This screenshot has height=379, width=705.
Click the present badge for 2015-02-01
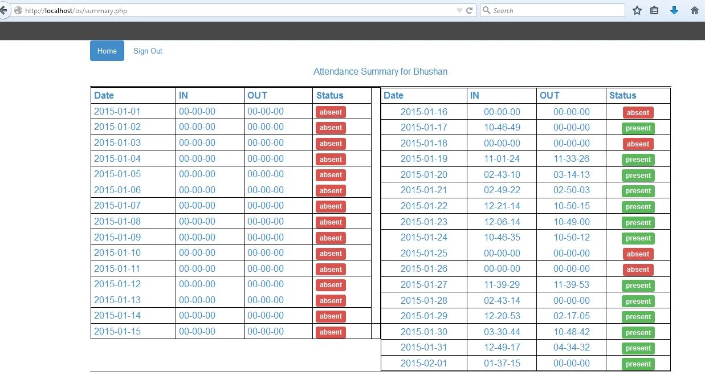(638, 364)
